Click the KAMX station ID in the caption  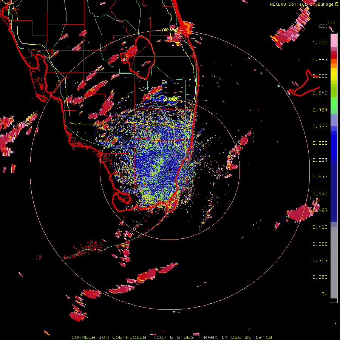tap(210, 337)
